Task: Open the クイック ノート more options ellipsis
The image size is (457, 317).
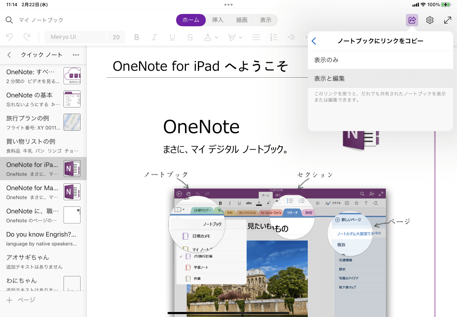Action: tap(76, 55)
